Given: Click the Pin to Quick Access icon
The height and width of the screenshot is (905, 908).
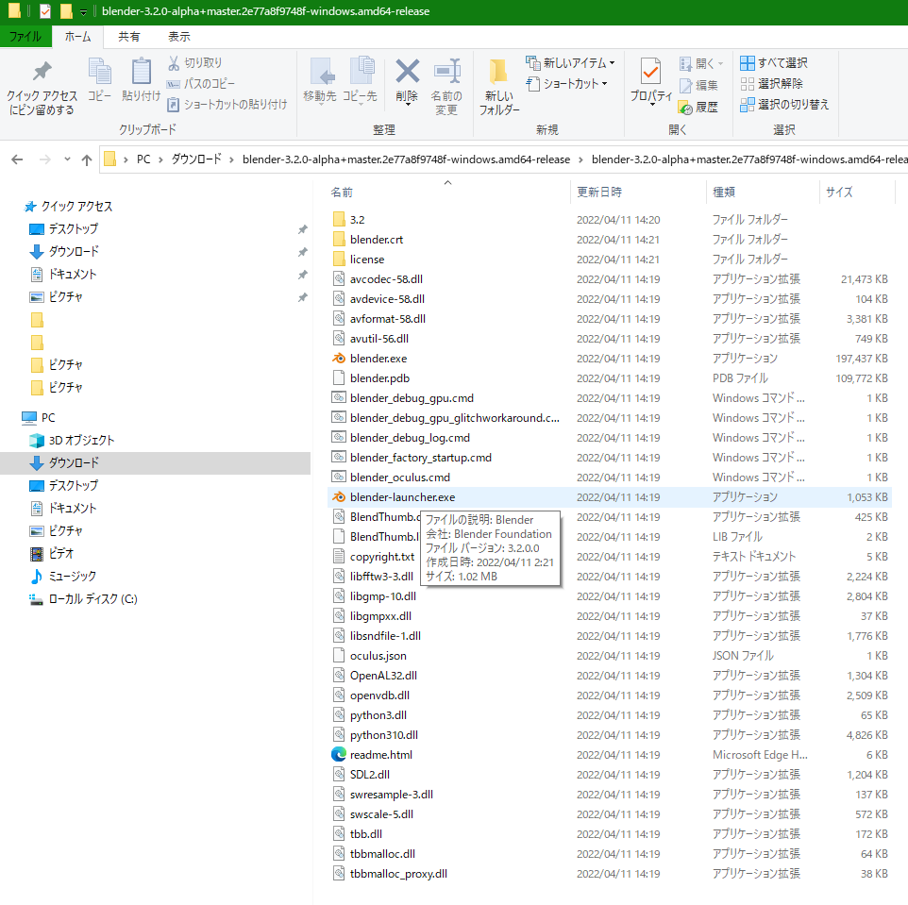Looking at the screenshot, I should [x=42, y=72].
